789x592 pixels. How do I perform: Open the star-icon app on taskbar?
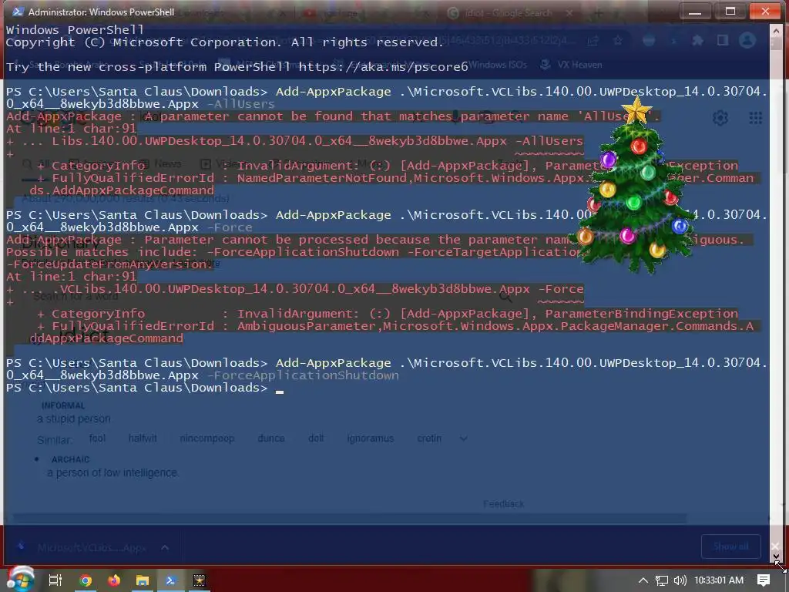200,580
